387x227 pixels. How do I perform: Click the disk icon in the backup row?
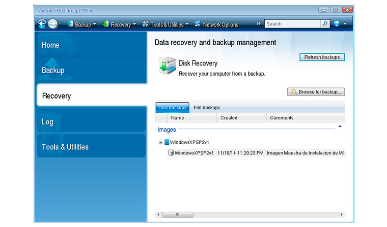tap(171, 153)
